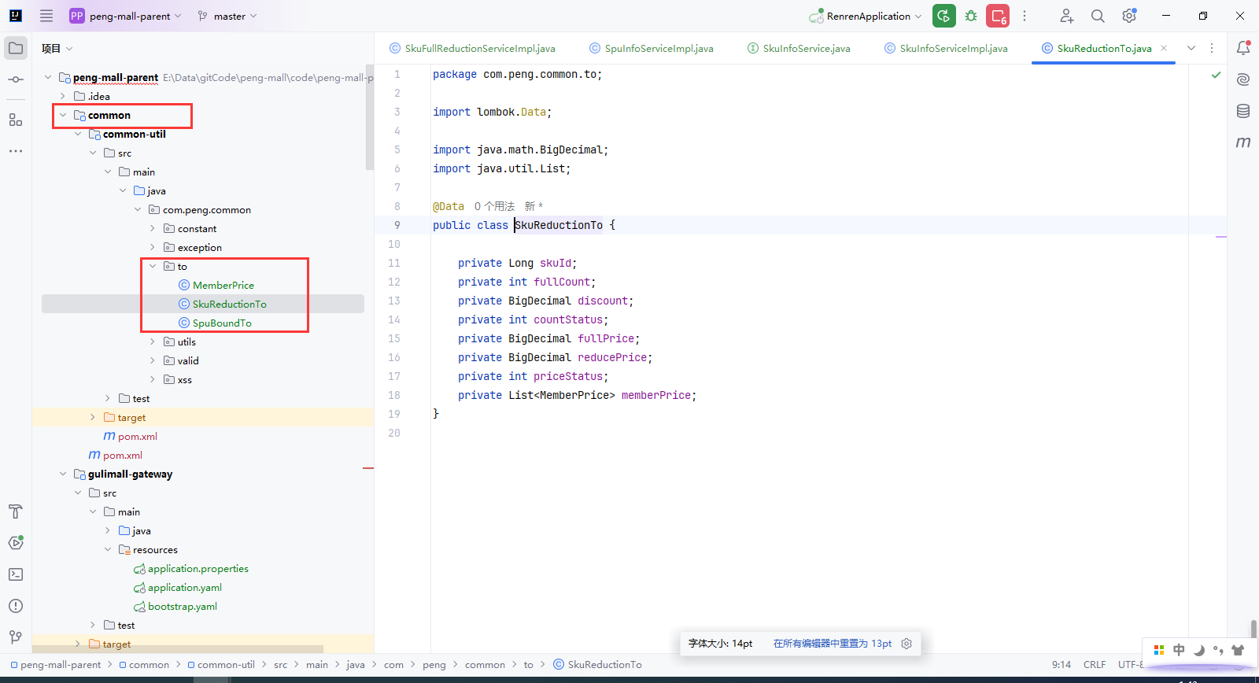This screenshot has height=683, width=1259.
Task: Open the Notifications bell
Action: pyautogui.click(x=1243, y=48)
